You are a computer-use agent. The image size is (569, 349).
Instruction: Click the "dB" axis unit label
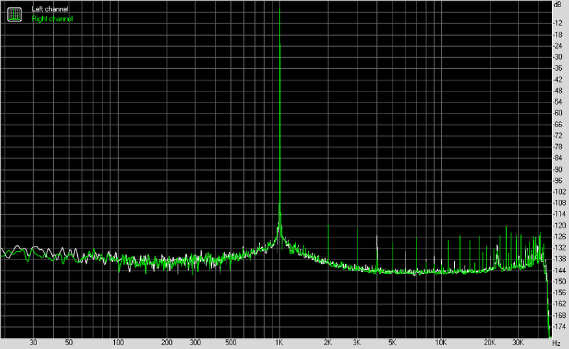557,5
